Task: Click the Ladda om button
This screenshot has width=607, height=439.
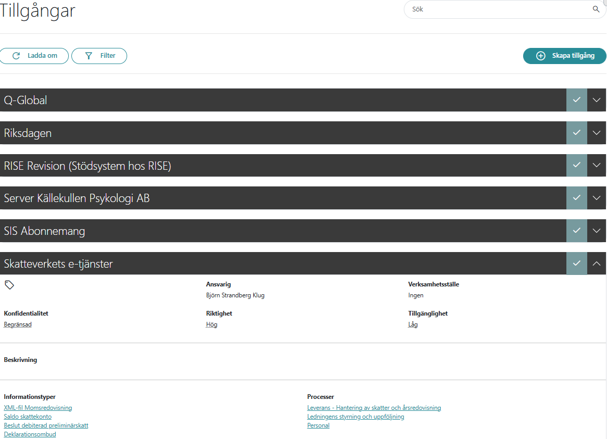Action: coord(34,56)
